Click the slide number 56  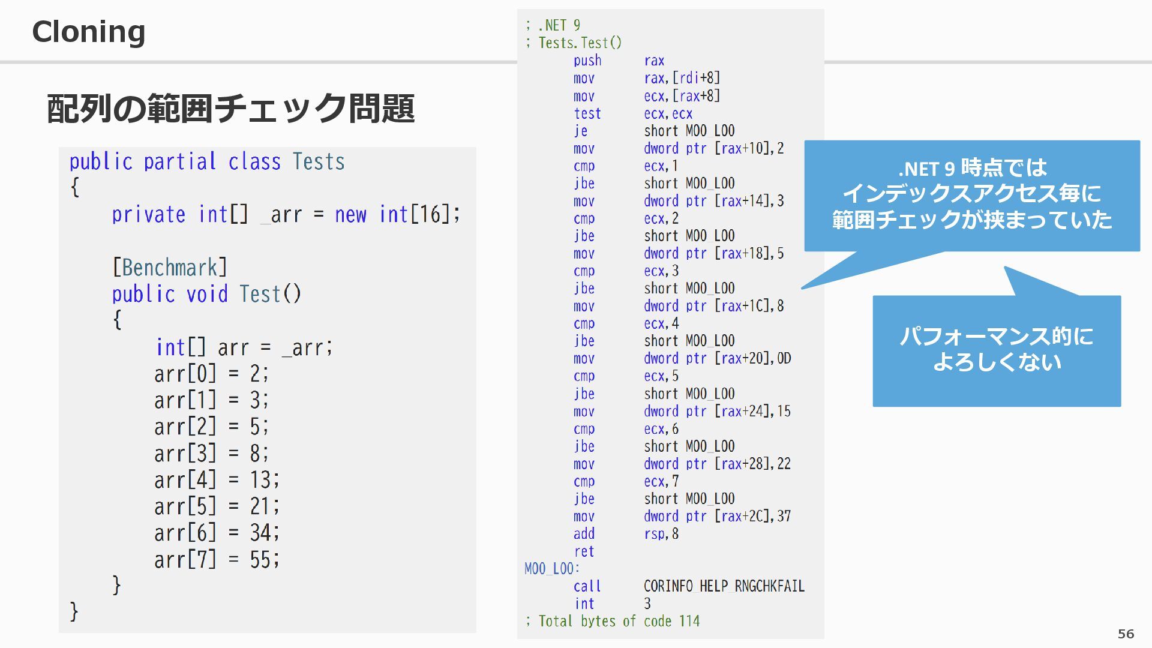1126,634
